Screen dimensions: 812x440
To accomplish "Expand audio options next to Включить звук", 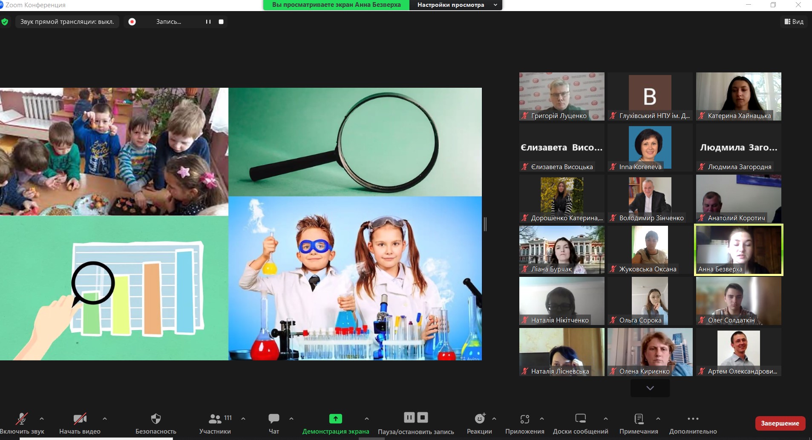I will pos(42,419).
